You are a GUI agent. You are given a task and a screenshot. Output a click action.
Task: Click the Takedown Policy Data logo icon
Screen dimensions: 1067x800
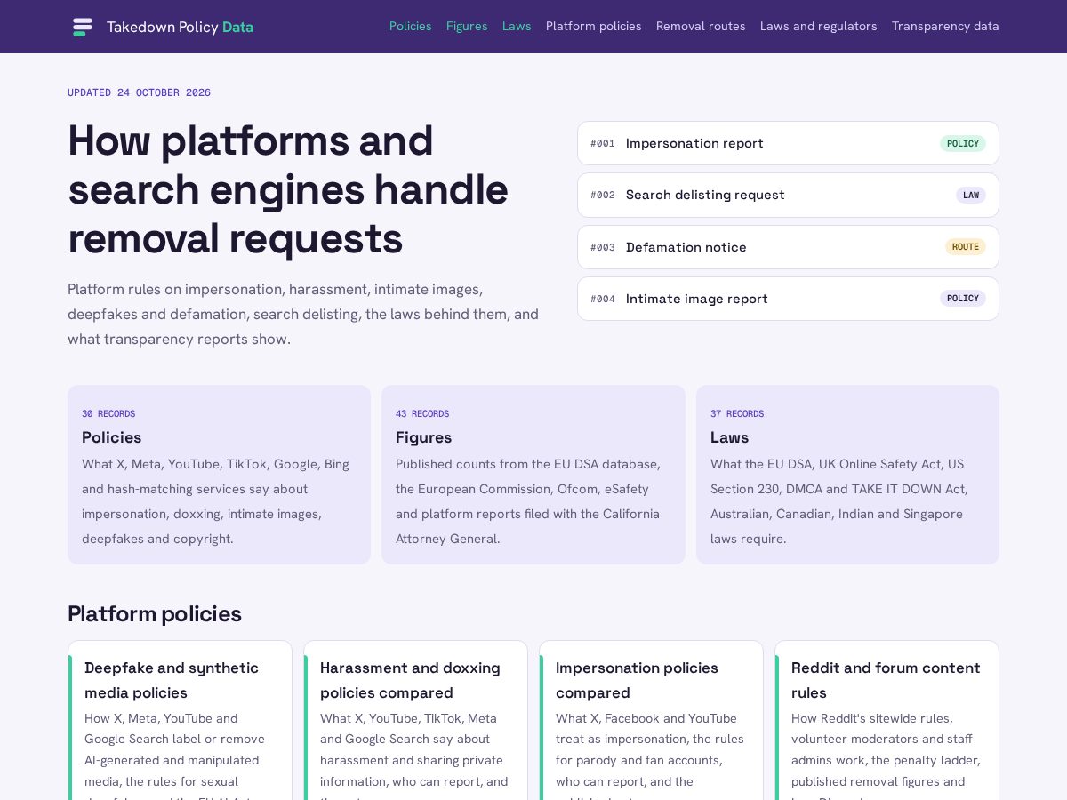(x=83, y=27)
